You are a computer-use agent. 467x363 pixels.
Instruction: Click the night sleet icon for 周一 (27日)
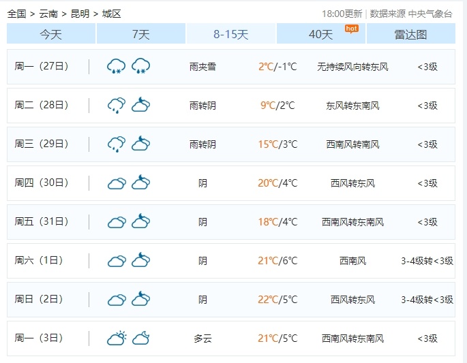coord(141,66)
